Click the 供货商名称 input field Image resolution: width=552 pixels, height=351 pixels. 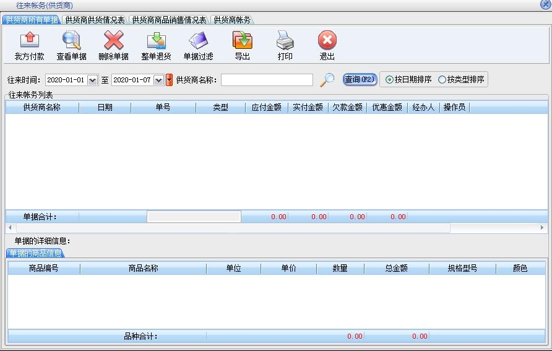[x=267, y=80]
